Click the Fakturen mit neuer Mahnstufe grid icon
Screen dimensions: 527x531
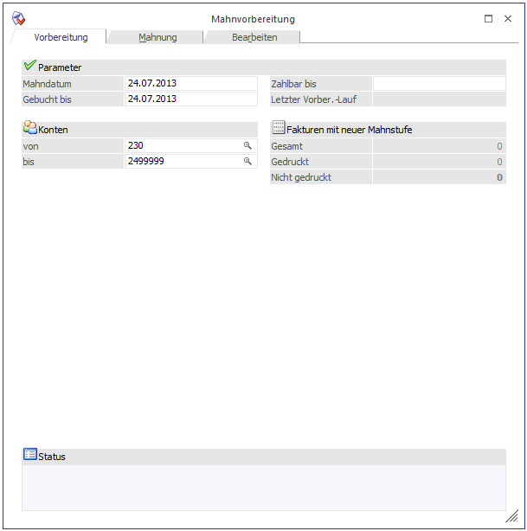click(278, 128)
